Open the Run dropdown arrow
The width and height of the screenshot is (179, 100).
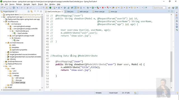coord(95,8)
